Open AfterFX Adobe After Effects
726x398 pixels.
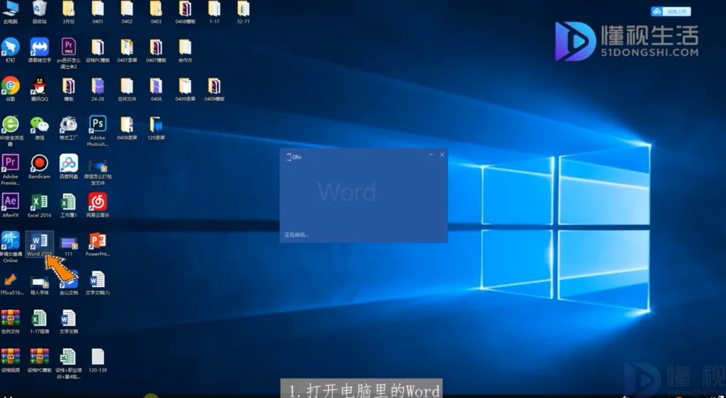(x=10, y=203)
